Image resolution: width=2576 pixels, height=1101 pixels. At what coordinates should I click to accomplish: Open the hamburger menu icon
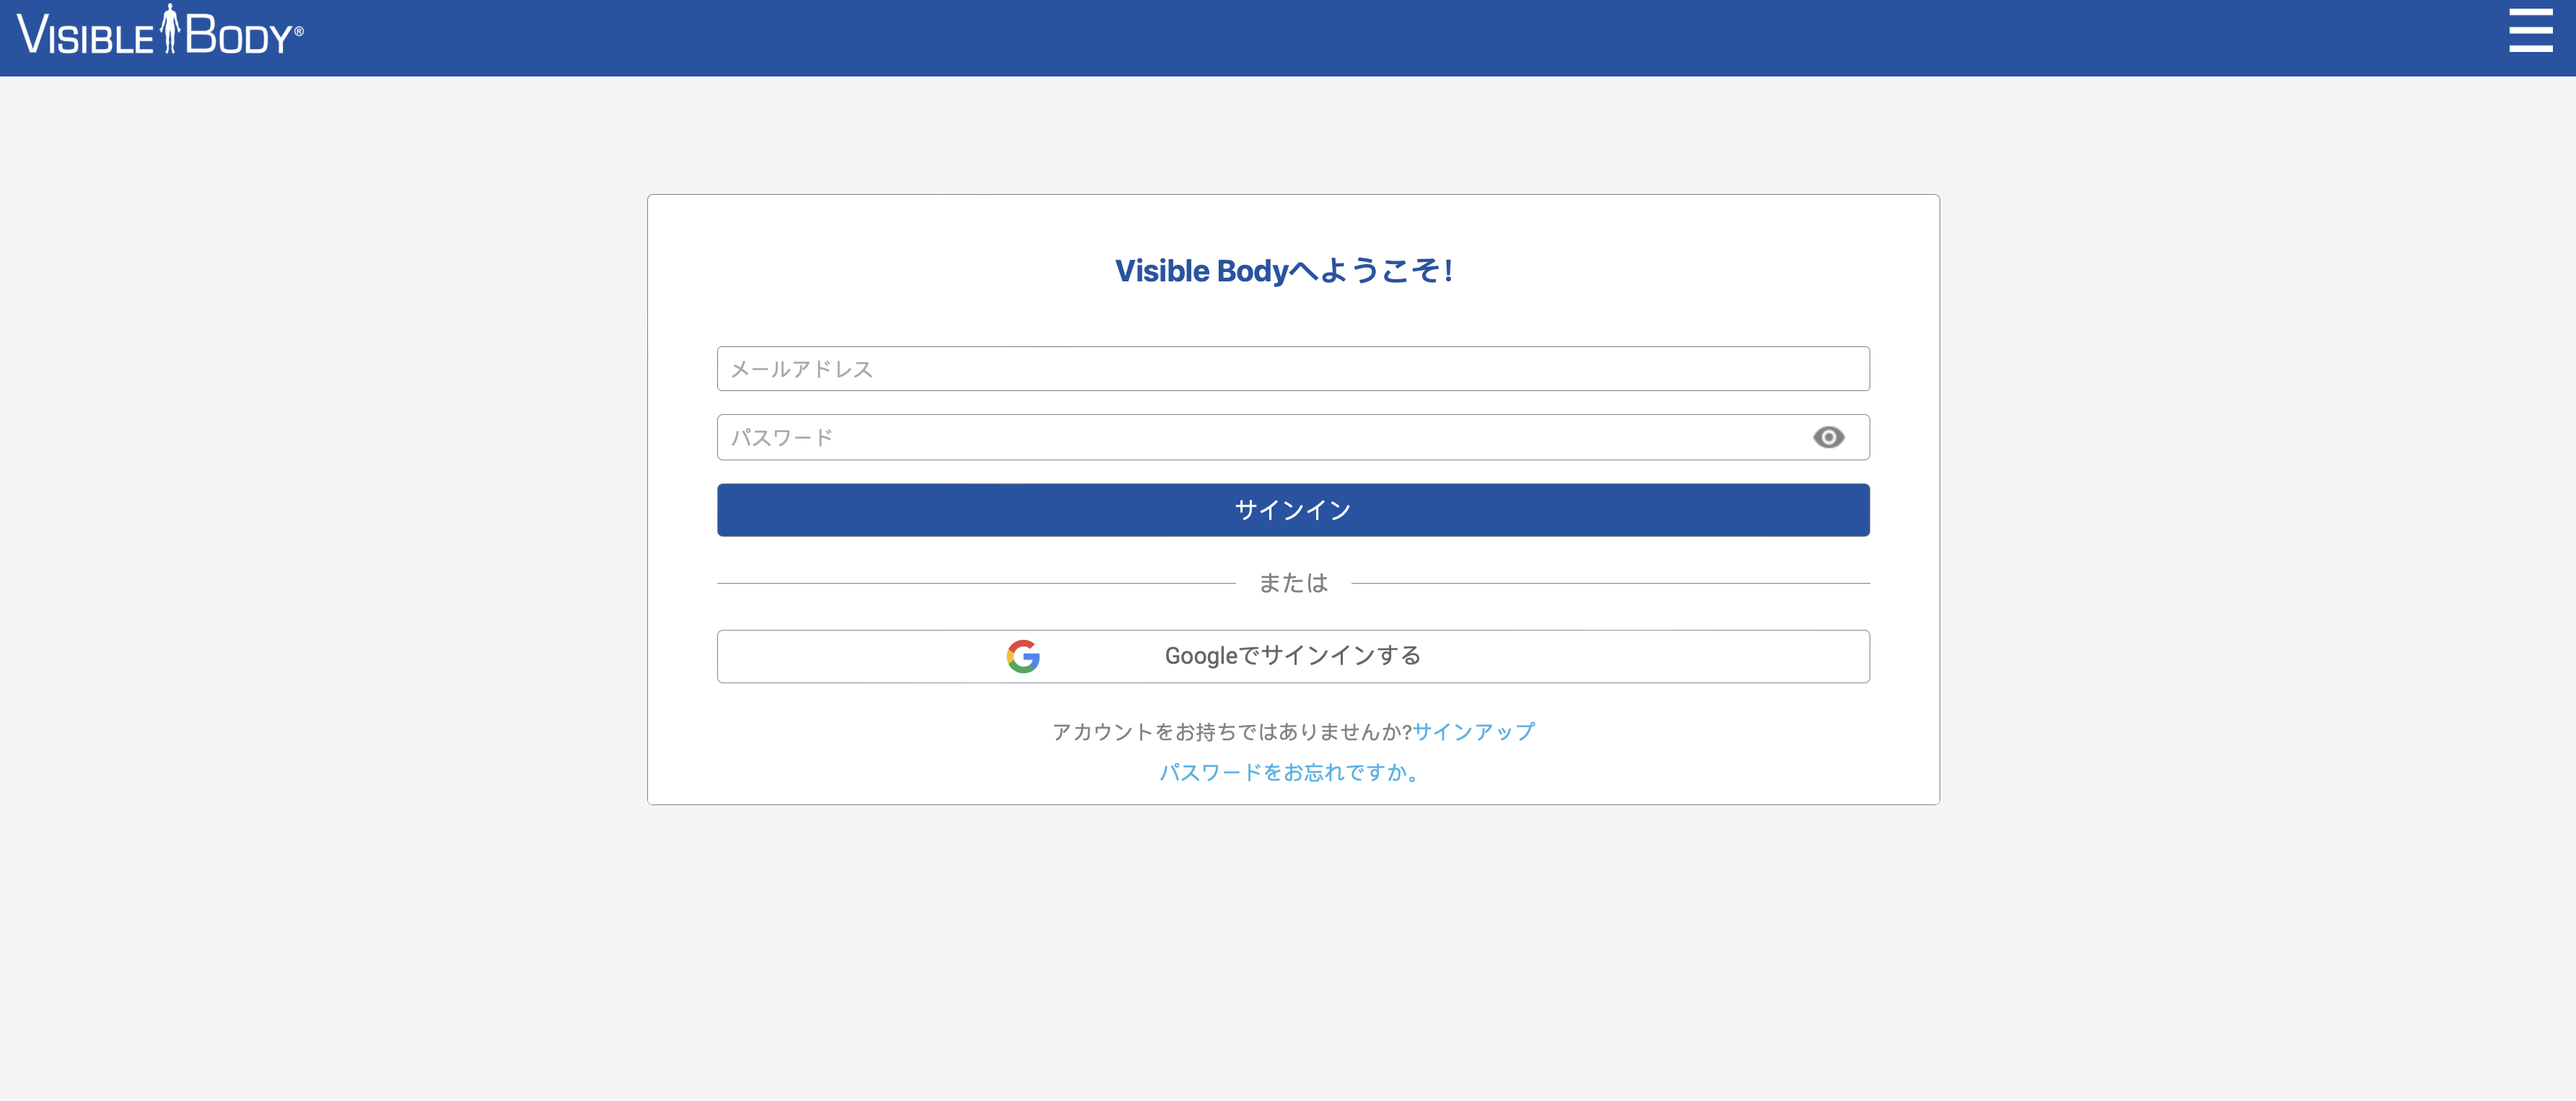click(x=2530, y=30)
